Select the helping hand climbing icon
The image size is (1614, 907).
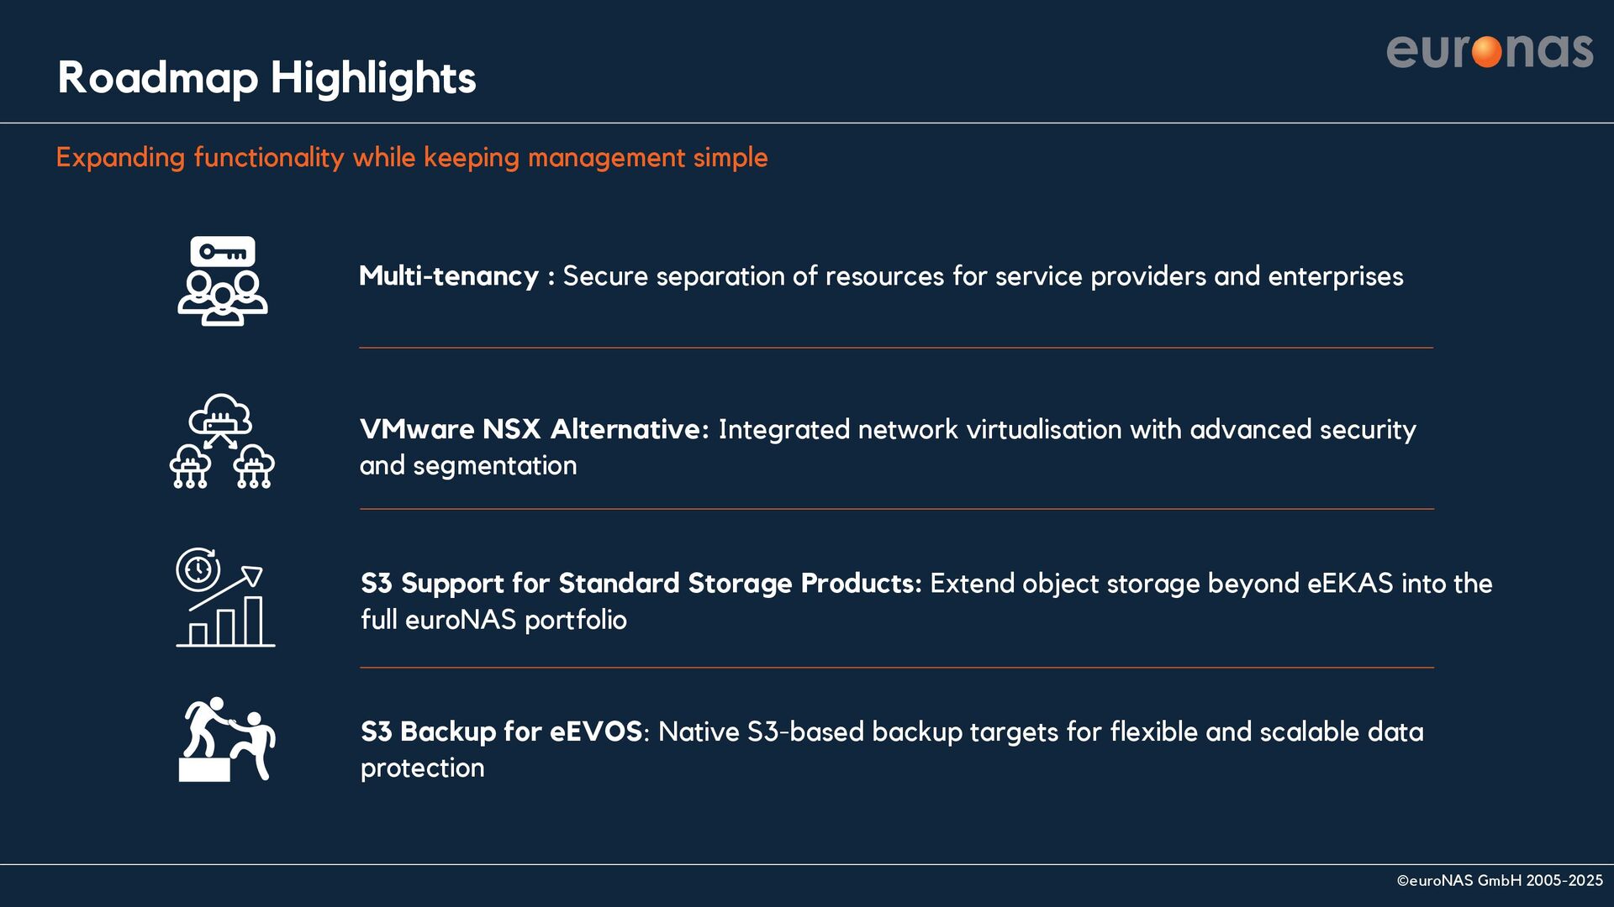(227, 739)
